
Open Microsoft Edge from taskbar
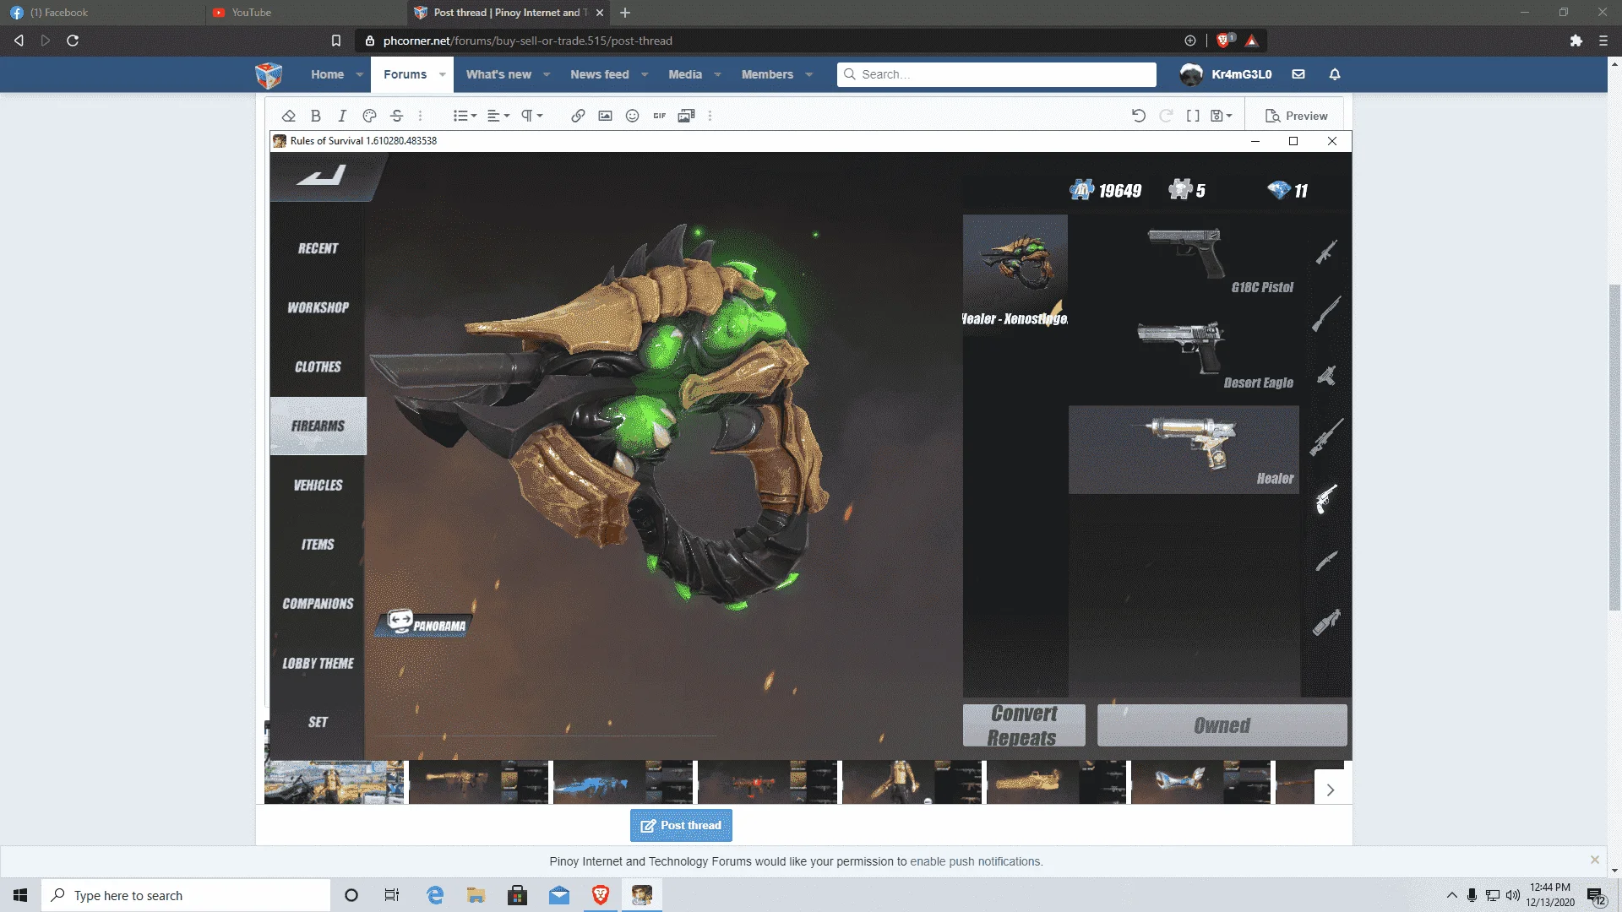tap(435, 895)
